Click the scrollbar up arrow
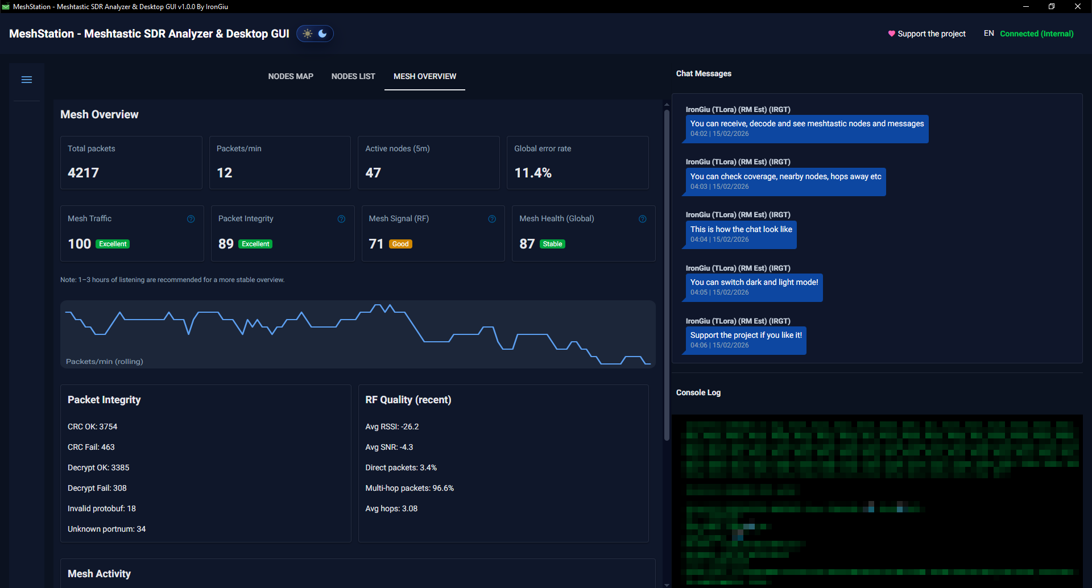Screen dimensions: 1092x588 point(667,105)
